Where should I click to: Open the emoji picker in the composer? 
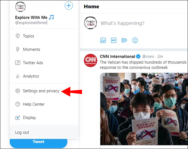135,40
